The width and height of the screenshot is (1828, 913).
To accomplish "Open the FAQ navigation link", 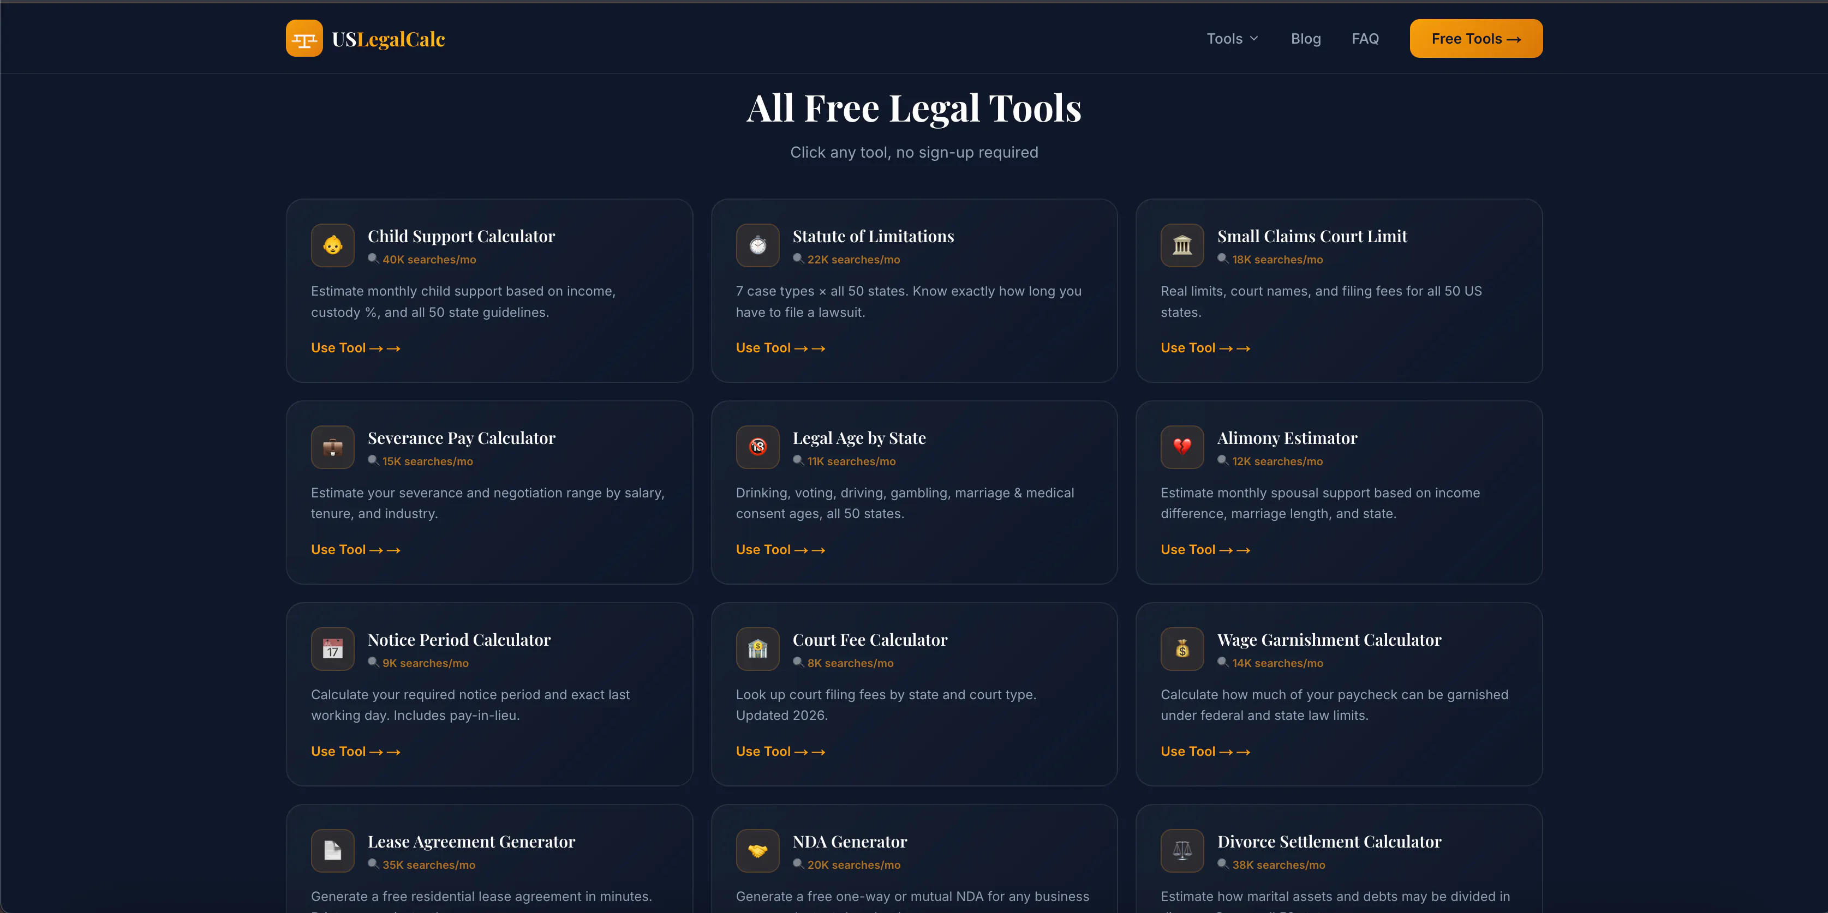I will point(1365,39).
